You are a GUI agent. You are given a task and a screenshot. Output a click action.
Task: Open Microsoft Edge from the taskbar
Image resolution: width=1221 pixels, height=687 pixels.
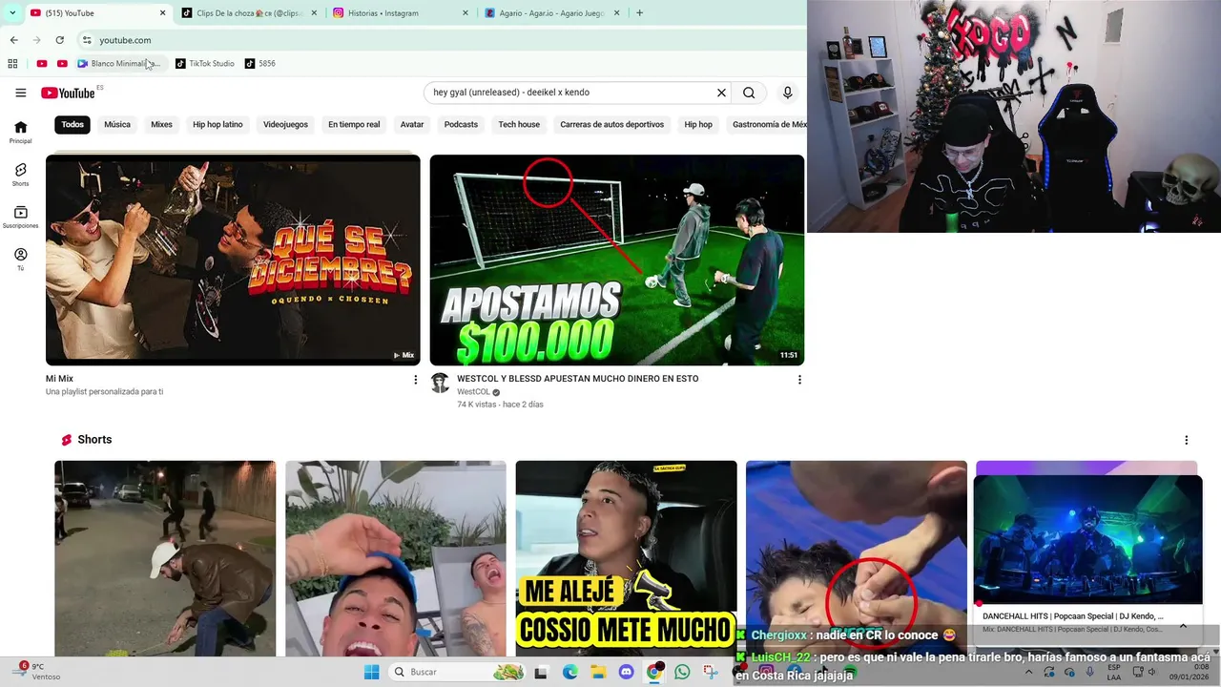click(x=569, y=672)
